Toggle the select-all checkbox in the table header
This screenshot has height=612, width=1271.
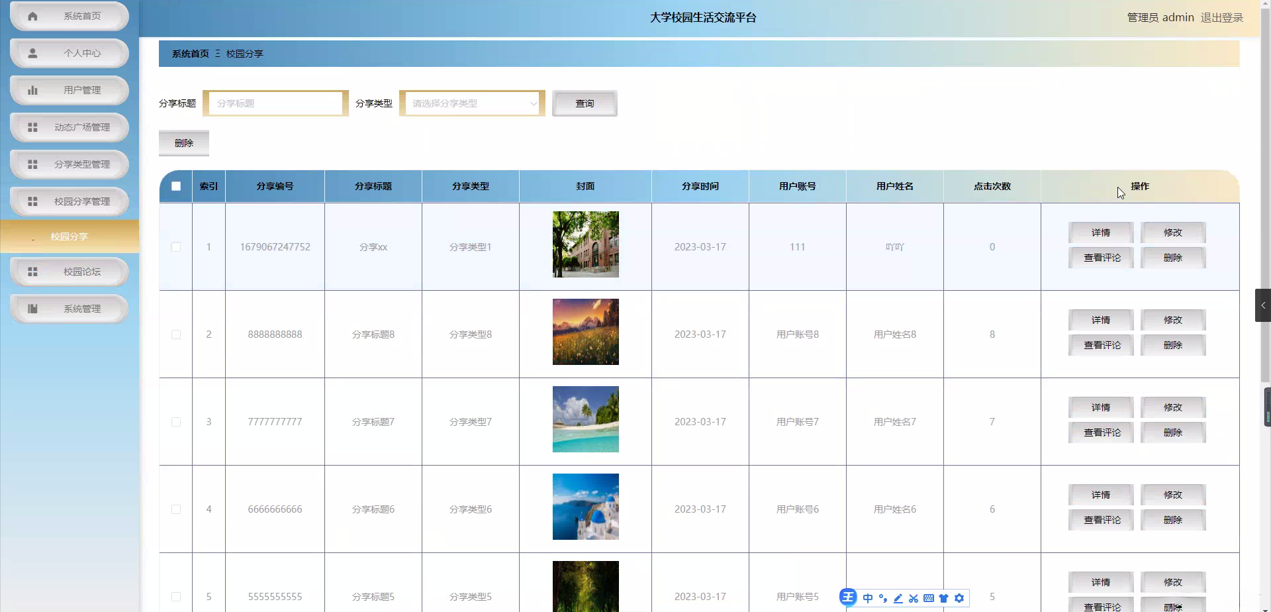[176, 186]
